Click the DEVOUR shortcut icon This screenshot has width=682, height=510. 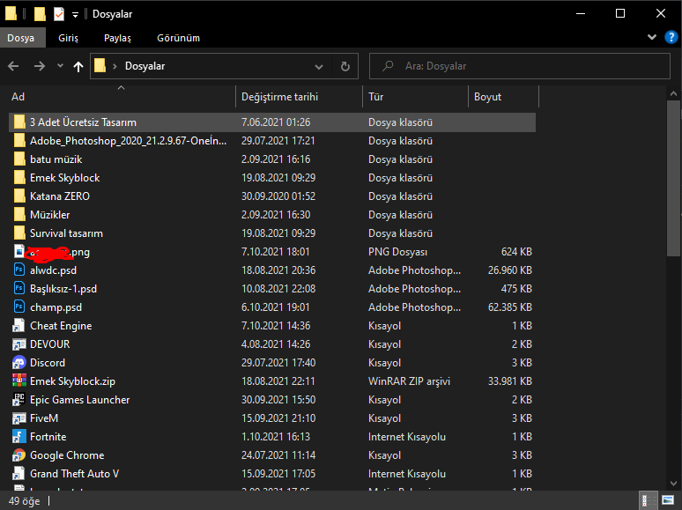coord(19,344)
